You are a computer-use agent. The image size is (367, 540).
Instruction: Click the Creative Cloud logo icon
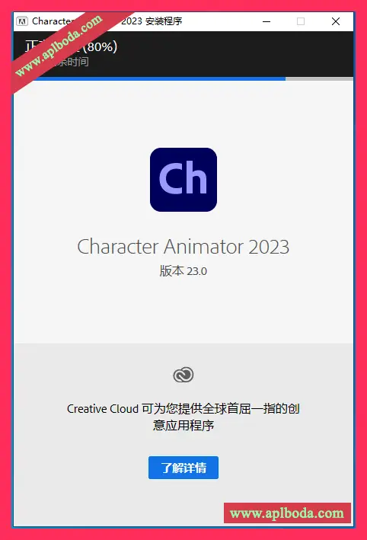183,375
